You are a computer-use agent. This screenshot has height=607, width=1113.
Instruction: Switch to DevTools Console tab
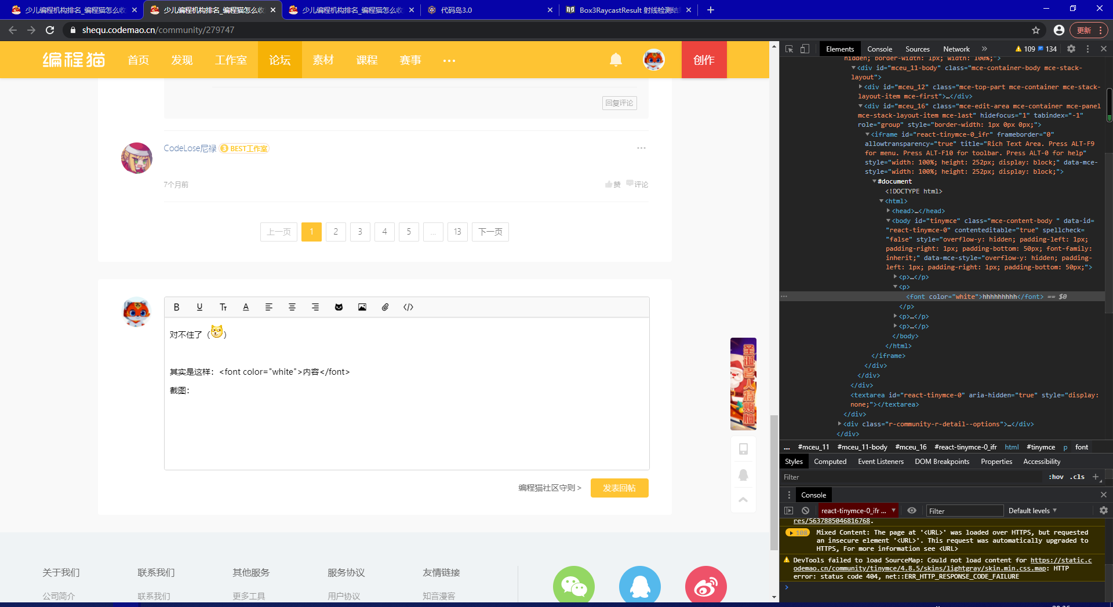point(879,49)
